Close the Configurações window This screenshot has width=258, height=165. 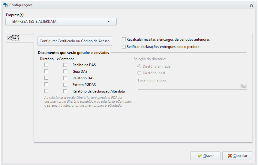point(251,5)
